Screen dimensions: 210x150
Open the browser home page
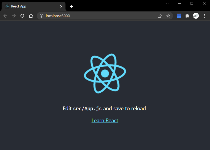[x=31, y=16]
